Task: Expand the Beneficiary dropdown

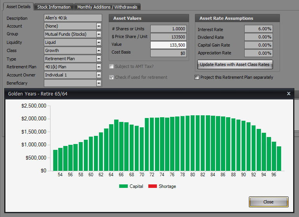Action: pos(99,83)
